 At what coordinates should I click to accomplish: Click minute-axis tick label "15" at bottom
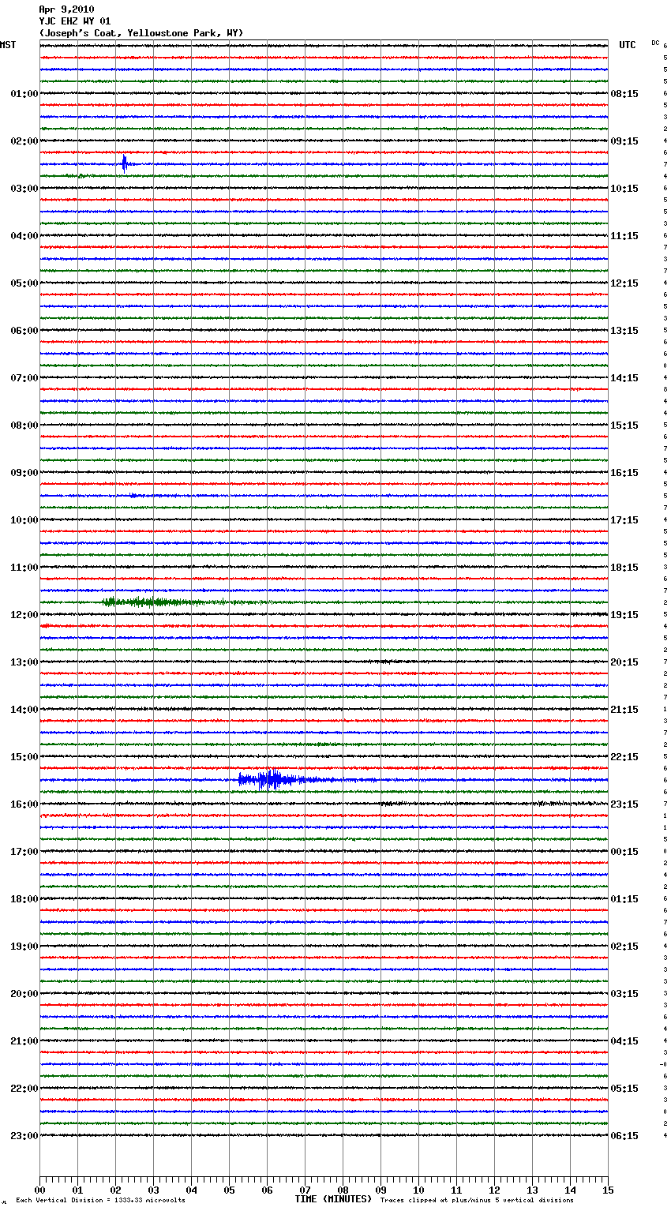pyautogui.click(x=608, y=1190)
